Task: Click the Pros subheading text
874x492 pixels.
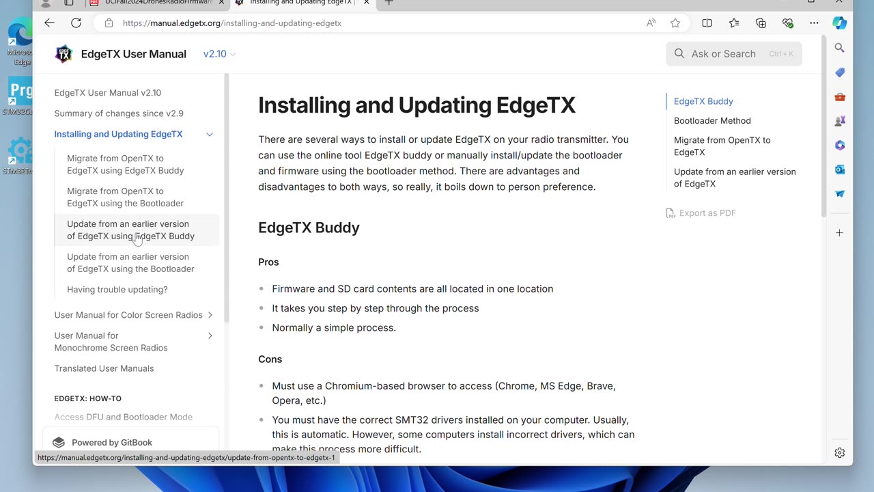Action: (x=268, y=262)
